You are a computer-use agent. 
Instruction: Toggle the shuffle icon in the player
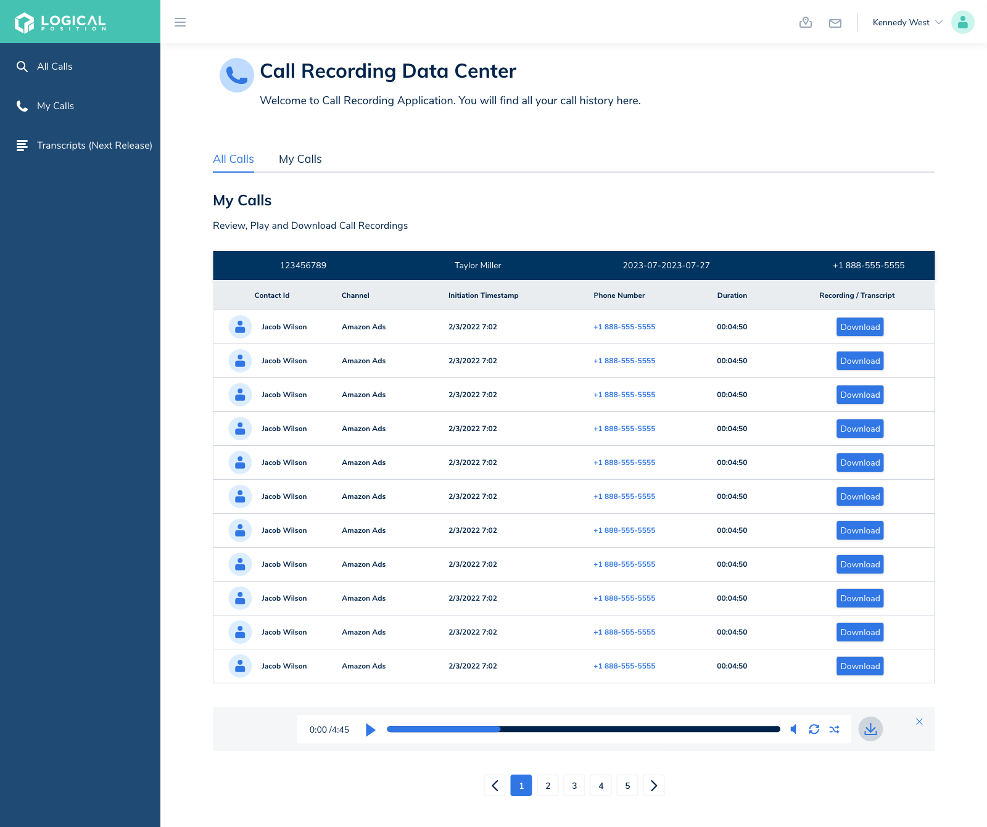[835, 730]
